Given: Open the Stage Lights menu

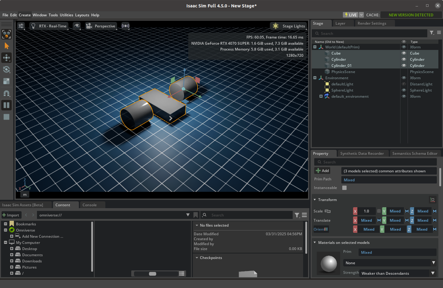Looking at the screenshot, I should [x=288, y=26].
